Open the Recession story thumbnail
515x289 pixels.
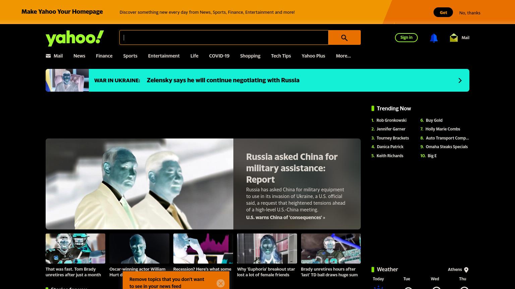tap(203, 249)
